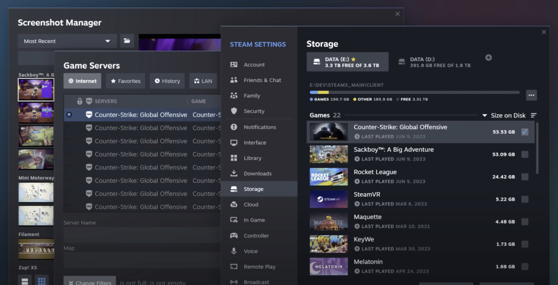
Task: Open the screenshot folder icon
Action: click(x=126, y=41)
